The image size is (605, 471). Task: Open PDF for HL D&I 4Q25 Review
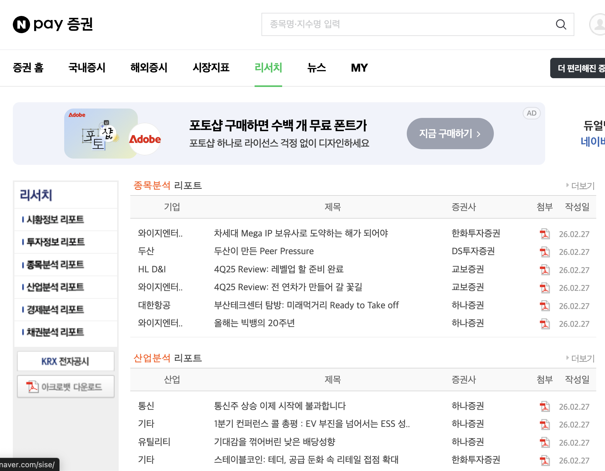pyautogui.click(x=545, y=270)
